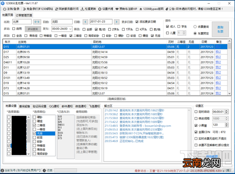Click the train list vertical scrollbar
This screenshot has width=235, height=174.
[229, 67]
